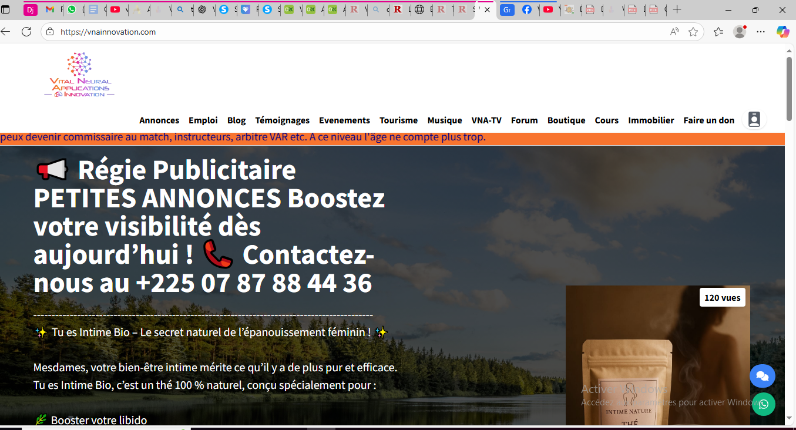The image size is (796, 430).
Task: Open the Settings and more (…) menu
Action: 760,32
